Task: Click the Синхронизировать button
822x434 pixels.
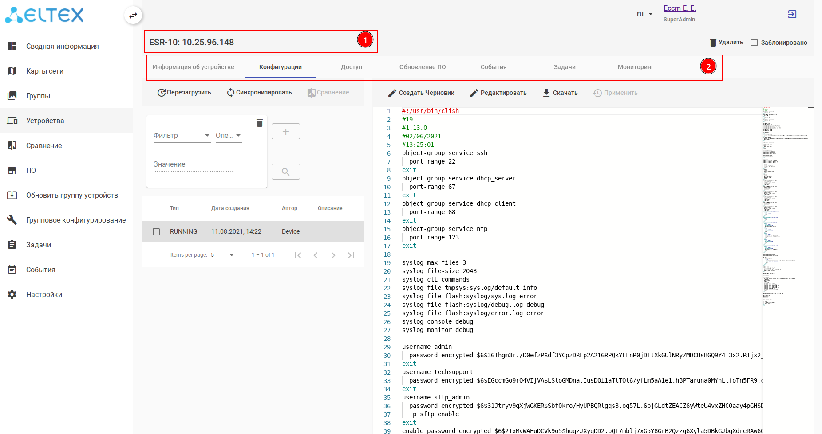Action: (259, 93)
